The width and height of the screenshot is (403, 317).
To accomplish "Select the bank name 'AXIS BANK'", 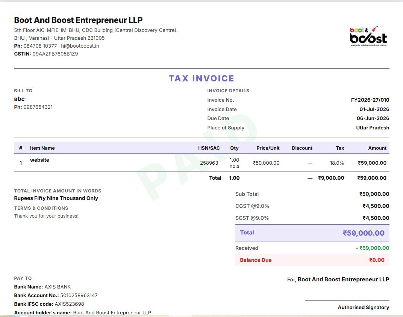I will point(58,287).
